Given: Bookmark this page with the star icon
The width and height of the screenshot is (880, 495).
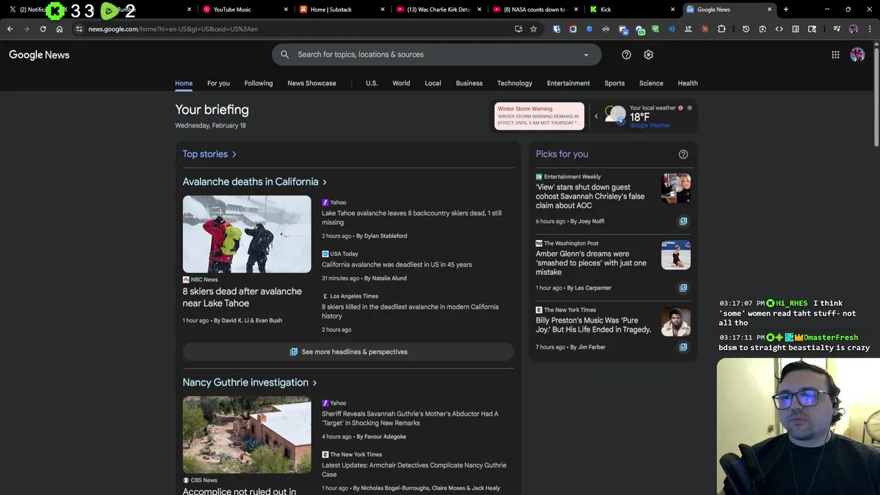Looking at the screenshot, I should click(x=533, y=29).
